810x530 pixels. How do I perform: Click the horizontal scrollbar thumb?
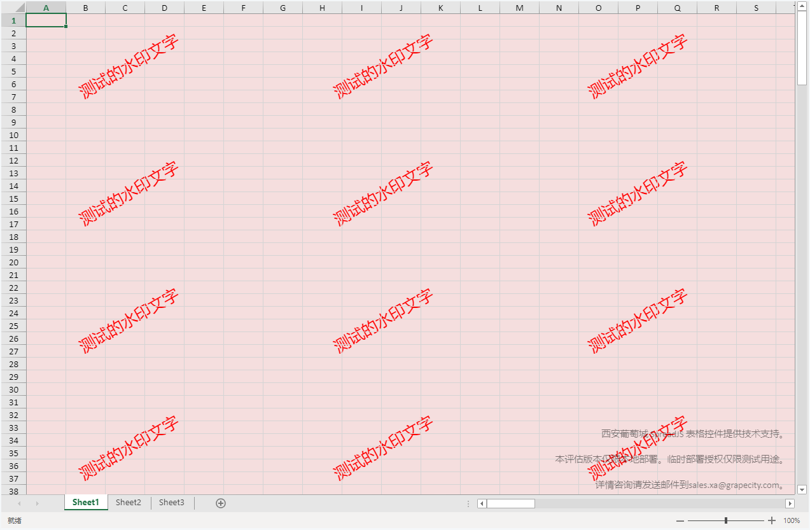click(510, 503)
